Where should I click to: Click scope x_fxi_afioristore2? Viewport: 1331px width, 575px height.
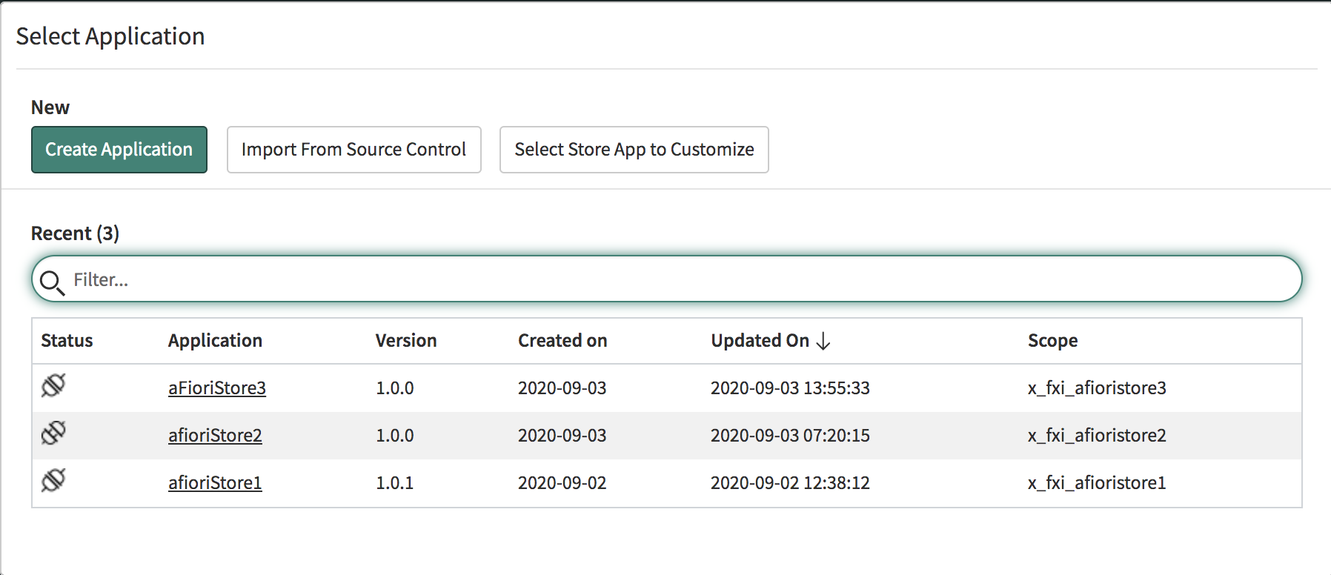click(x=1097, y=435)
